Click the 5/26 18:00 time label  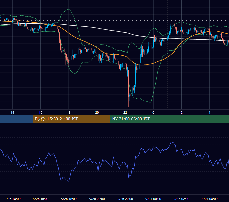[69, 199]
